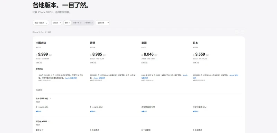The height and width of the screenshot is (133, 277).
Task: Click the 256GB · HKD 10,499 line
Action: pos(97,59)
